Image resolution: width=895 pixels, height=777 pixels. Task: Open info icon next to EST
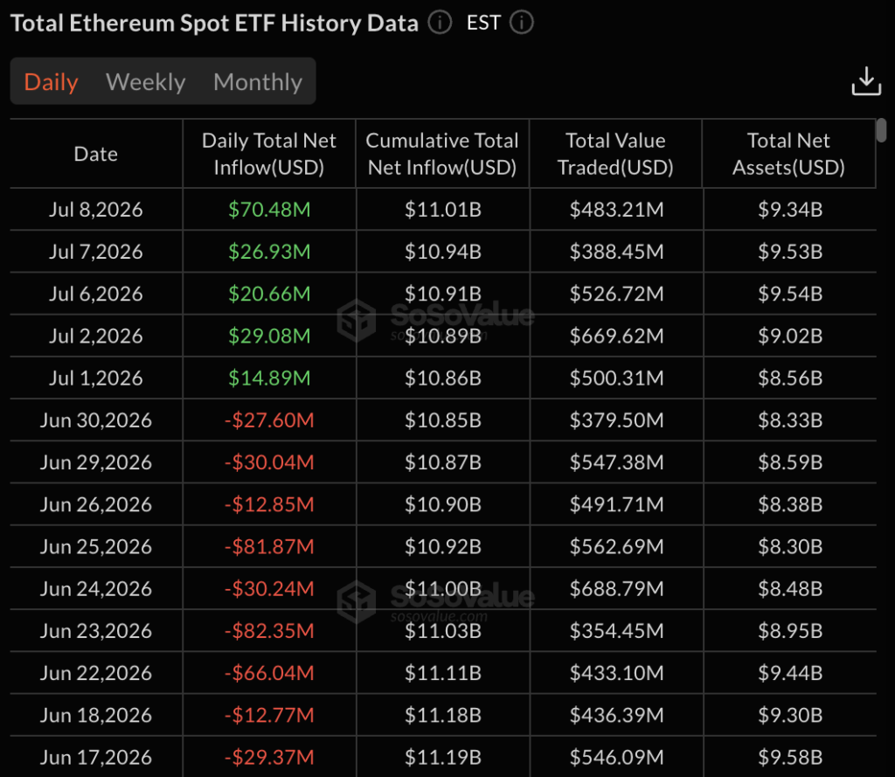522,23
